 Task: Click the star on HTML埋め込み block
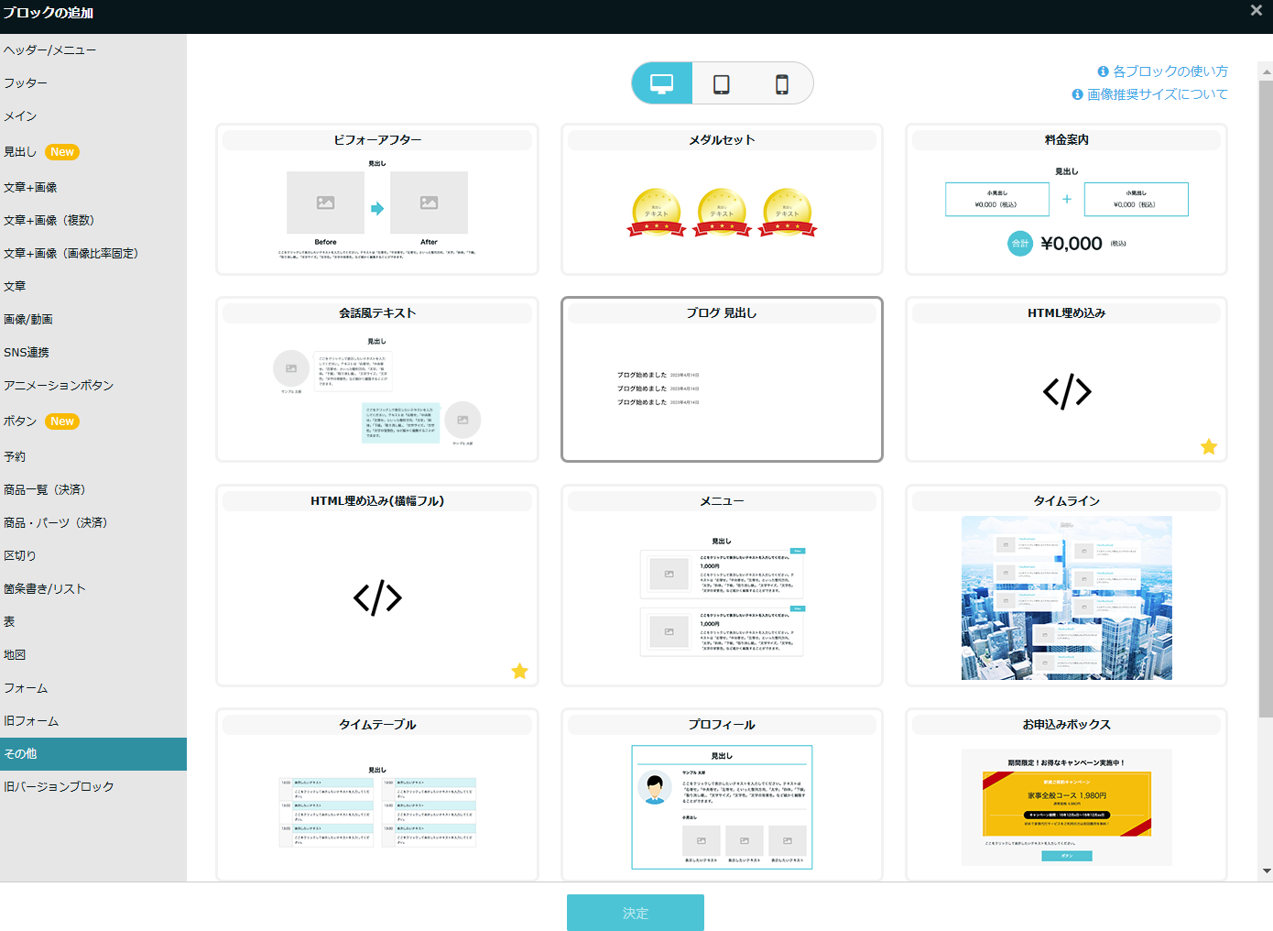point(1209,447)
